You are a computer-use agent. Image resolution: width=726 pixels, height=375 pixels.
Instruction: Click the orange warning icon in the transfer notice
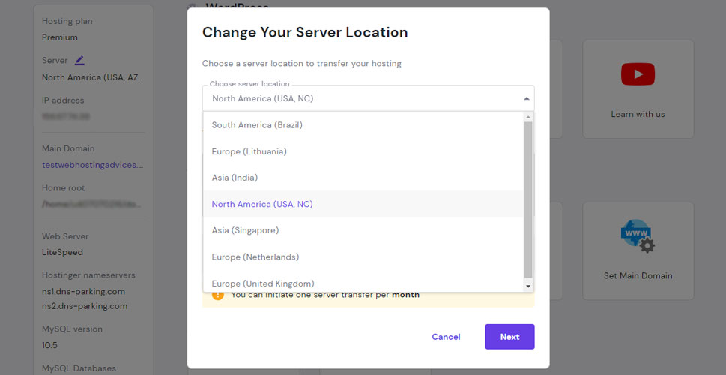(217, 295)
